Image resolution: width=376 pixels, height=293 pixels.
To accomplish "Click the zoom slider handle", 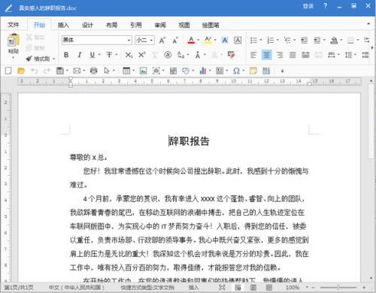I will [338, 287].
